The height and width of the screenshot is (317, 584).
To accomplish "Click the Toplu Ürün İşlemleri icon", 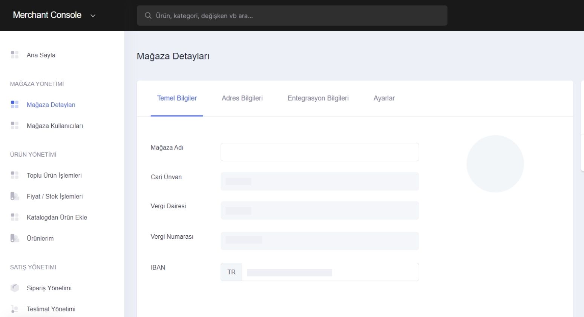I will tap(15, 175).
